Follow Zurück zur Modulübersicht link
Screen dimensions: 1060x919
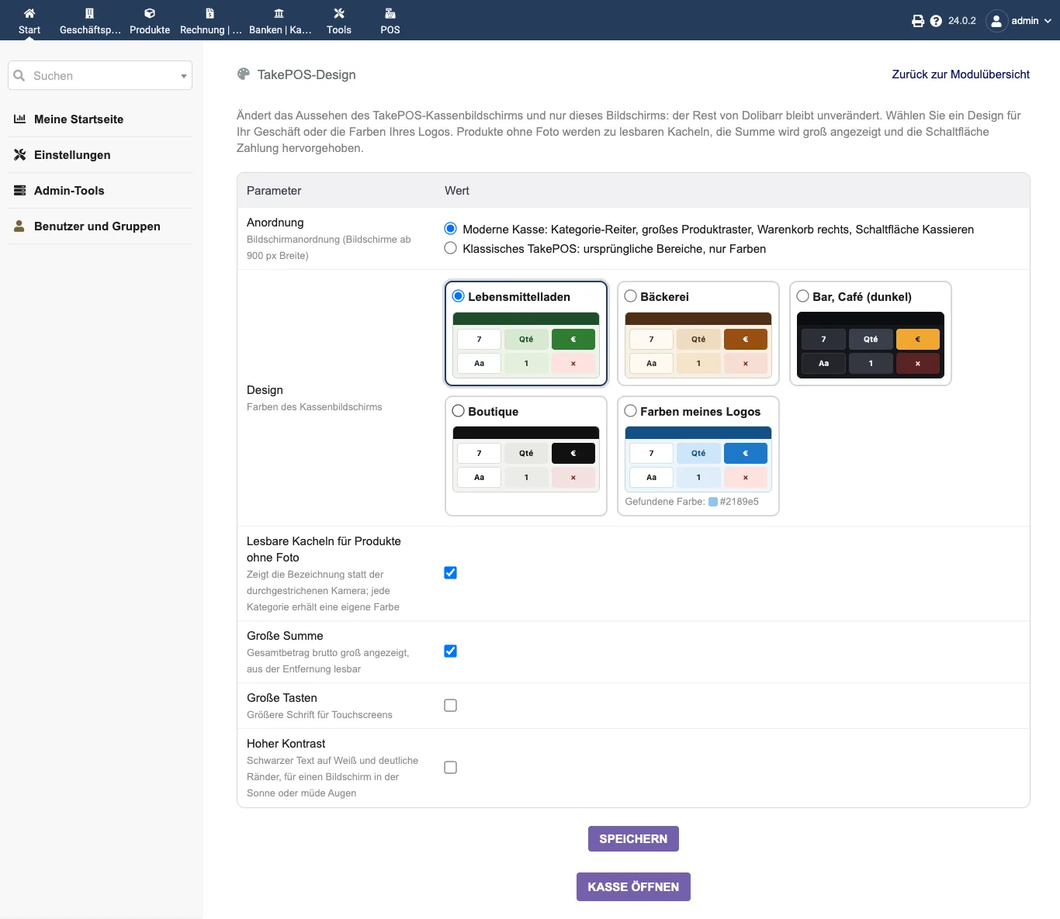pyautogui.click(x=961, y=74)
